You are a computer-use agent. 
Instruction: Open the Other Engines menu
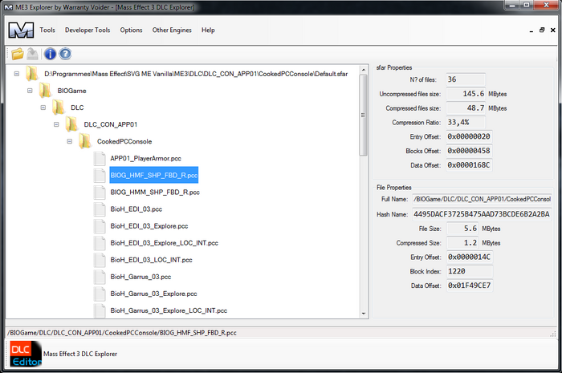point(172,30)
